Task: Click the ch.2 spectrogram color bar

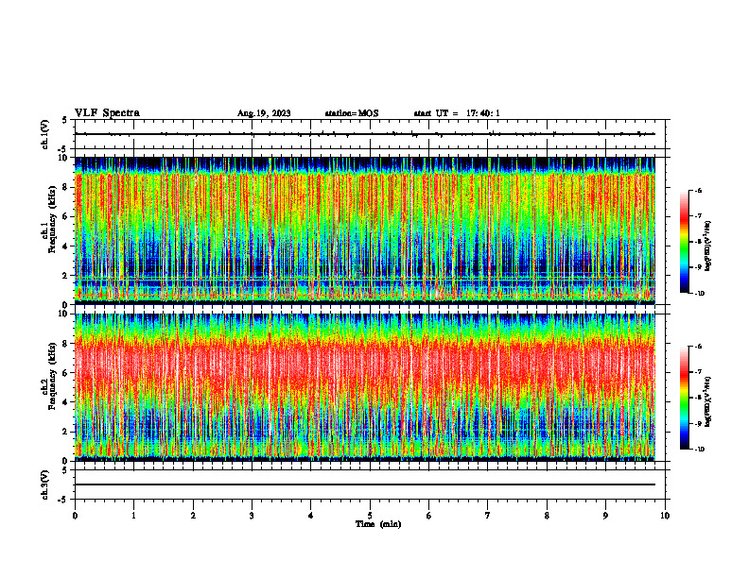Action: click(x=684, y=398)
